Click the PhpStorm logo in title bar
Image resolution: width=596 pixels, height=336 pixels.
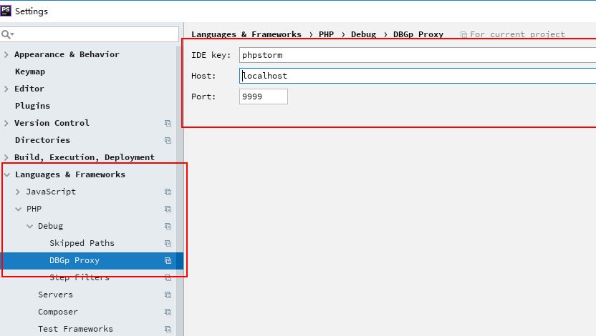(6, 11)
